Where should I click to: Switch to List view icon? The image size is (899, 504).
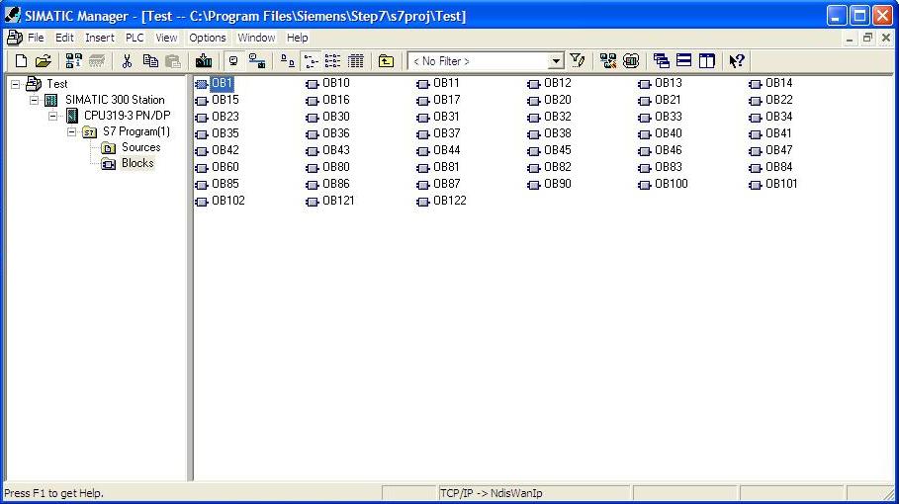(332, 60)
